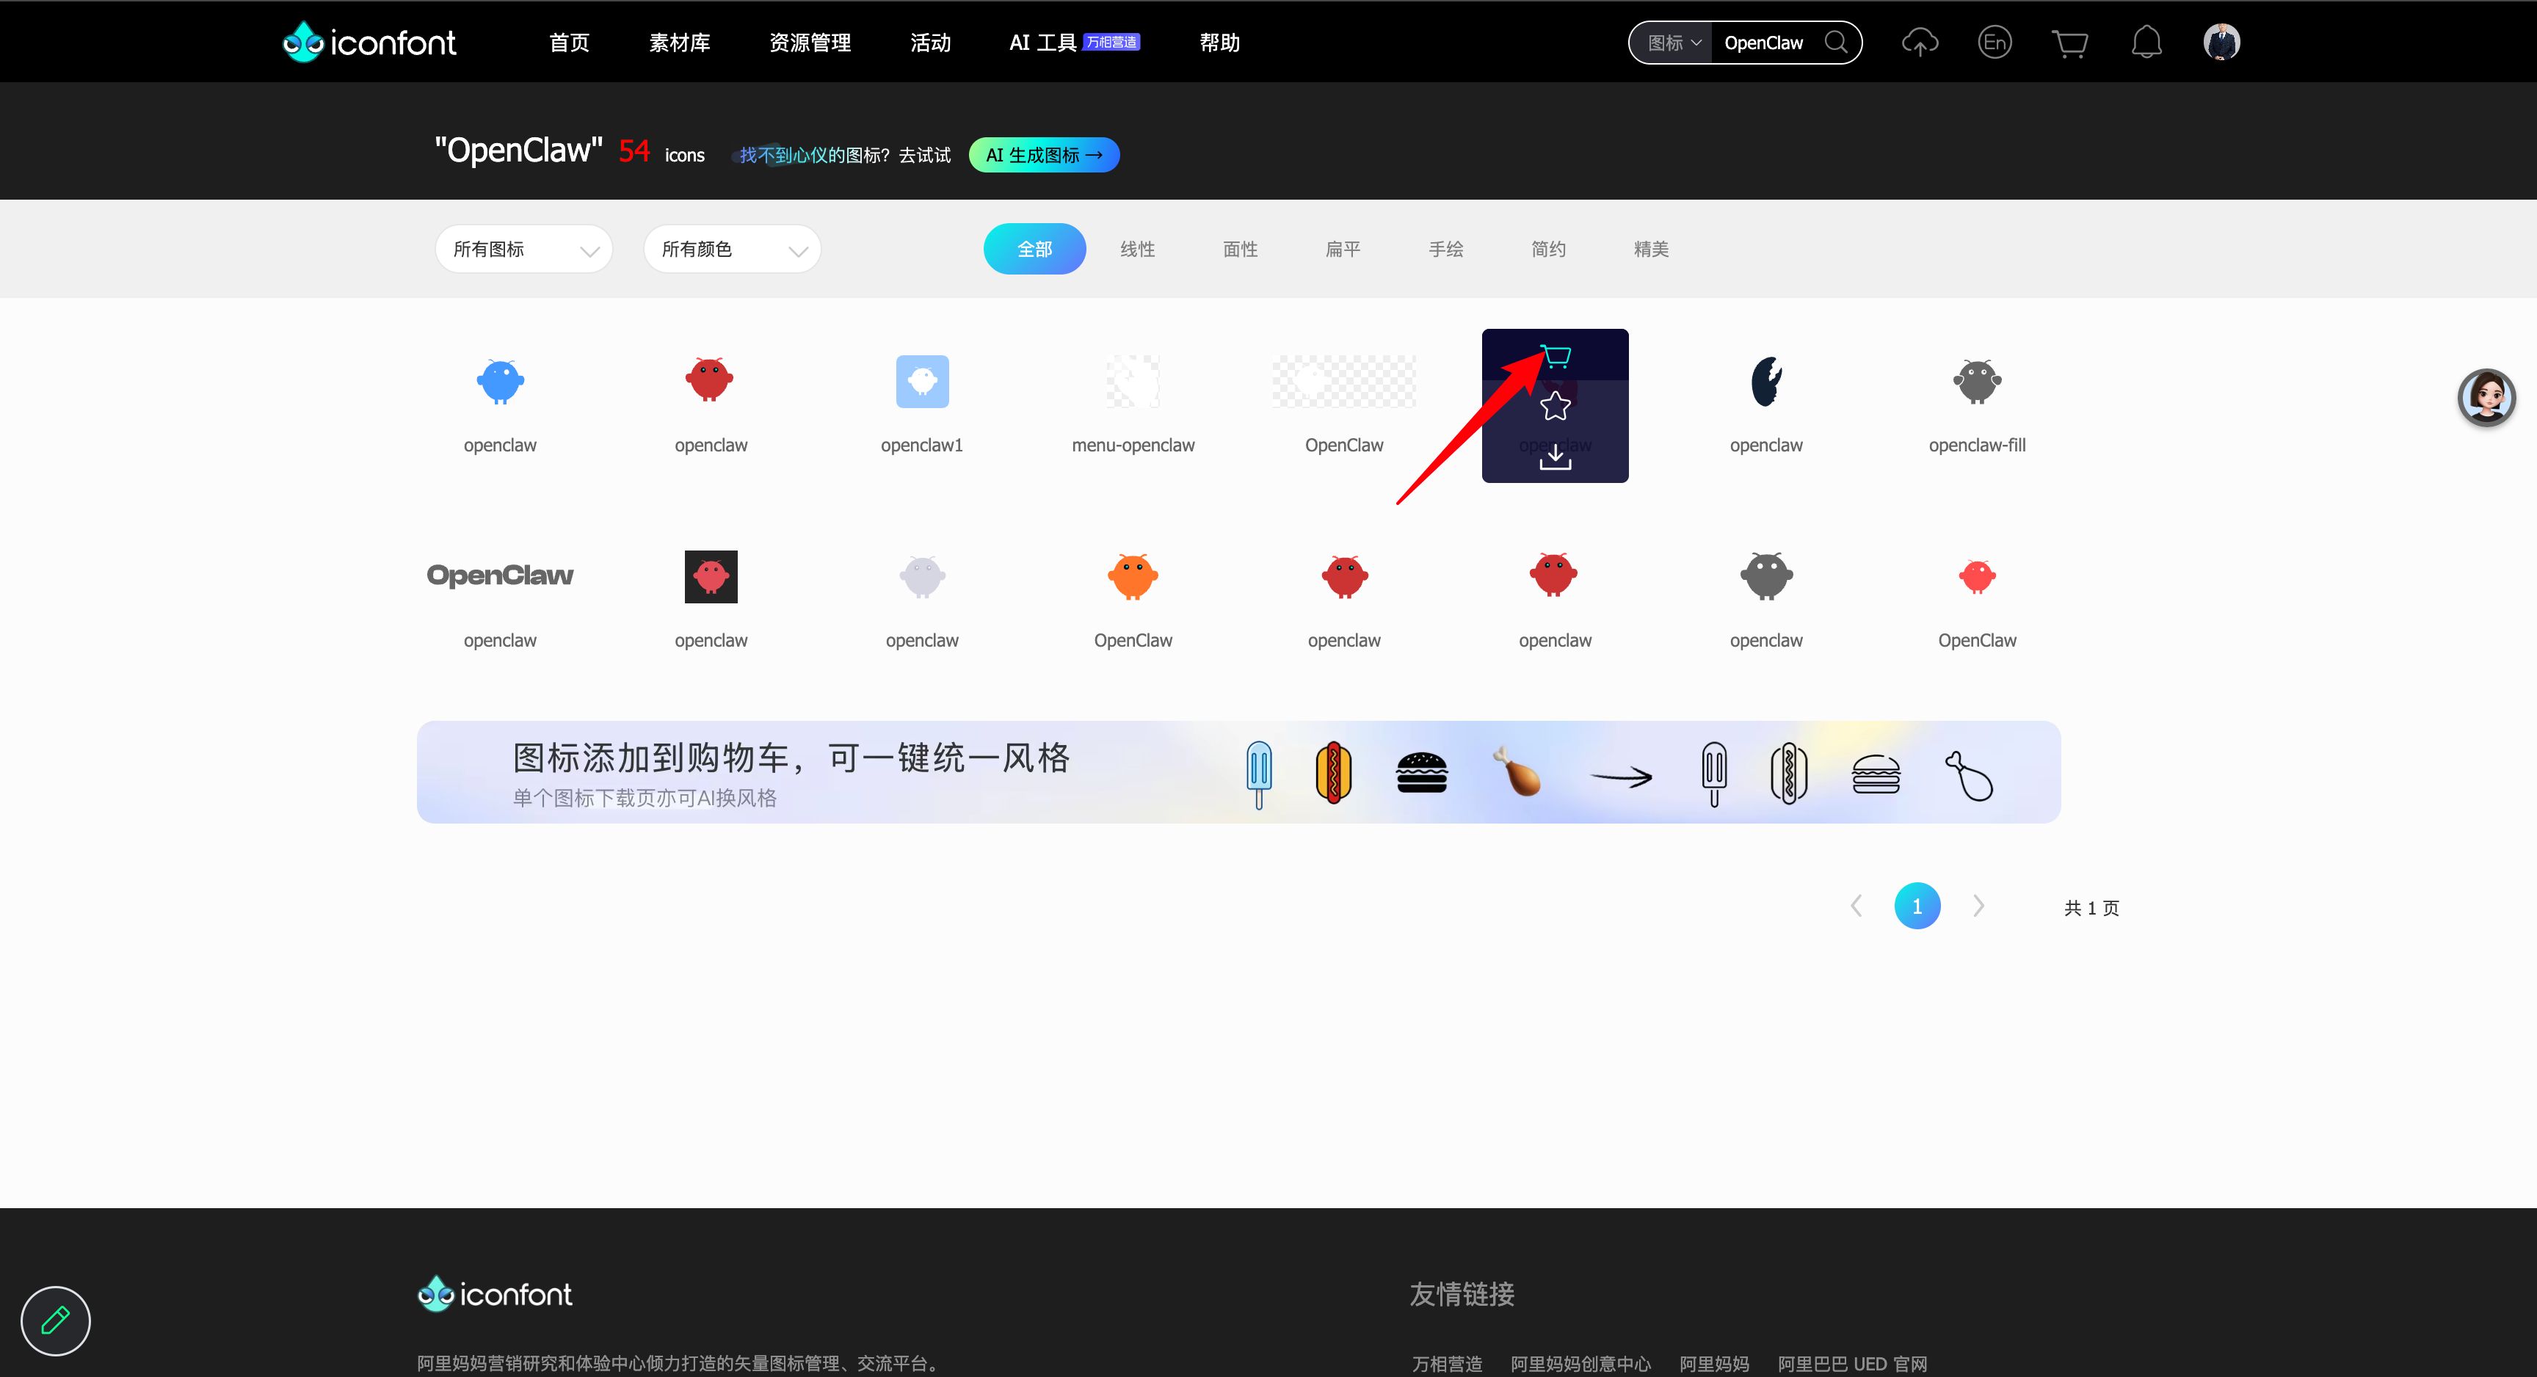Select the 全部 style filter
Viewport: 2537px width, 1377px height.
coord(1034,250)
